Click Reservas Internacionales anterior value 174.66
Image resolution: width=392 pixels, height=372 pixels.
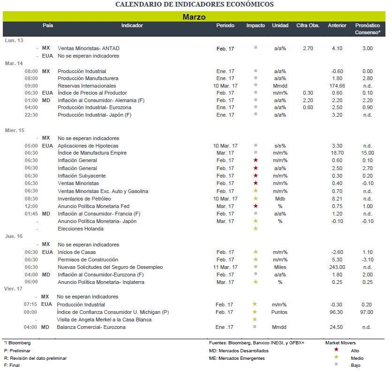(337, 86)
